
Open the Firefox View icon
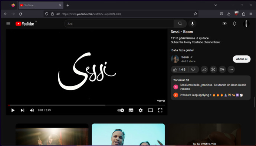[13, 5]
